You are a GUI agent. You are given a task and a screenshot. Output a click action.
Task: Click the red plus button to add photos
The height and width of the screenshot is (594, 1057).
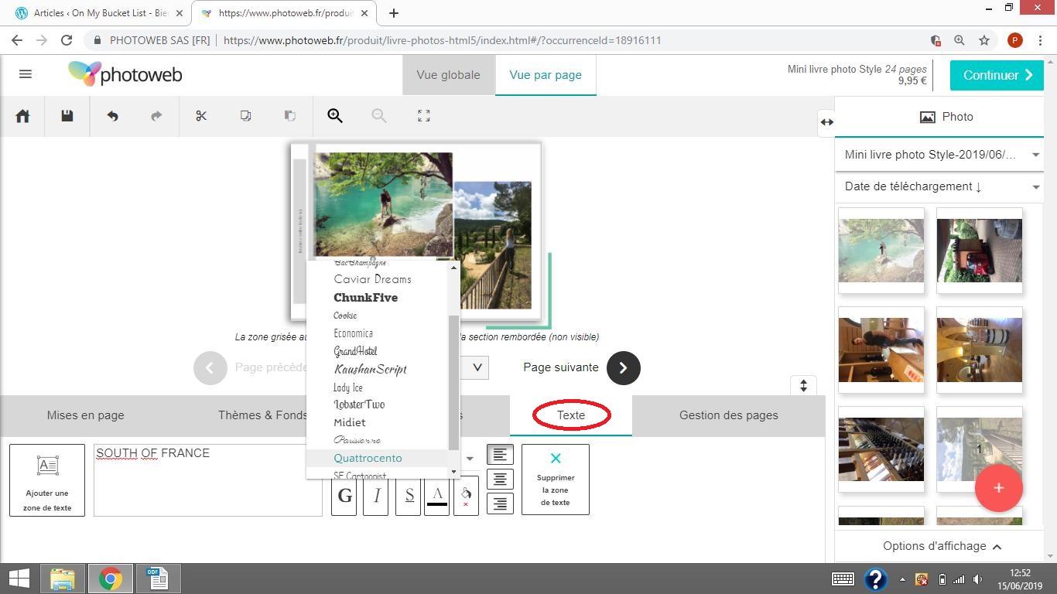pyautogui.click(x=998, y=488)
